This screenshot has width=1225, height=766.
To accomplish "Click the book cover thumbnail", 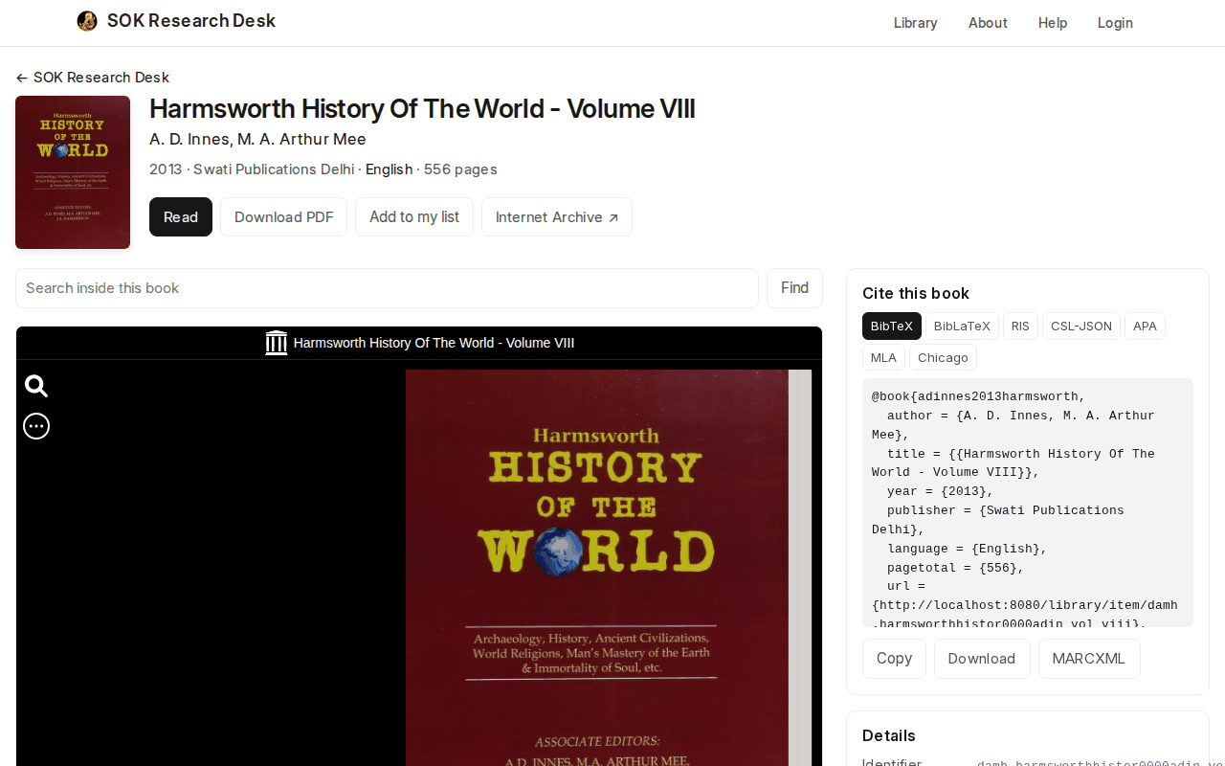I will pos(73,172).
